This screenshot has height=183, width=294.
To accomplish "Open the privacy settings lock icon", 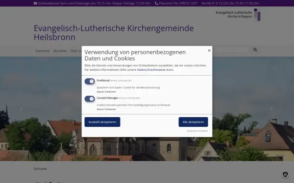I will (285, 174).
